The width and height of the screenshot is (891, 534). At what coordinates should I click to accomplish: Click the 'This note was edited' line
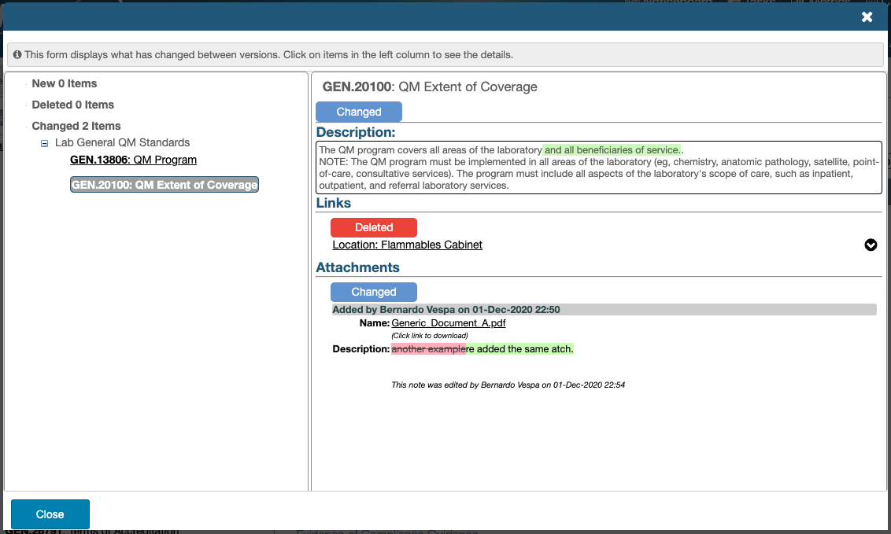508,385
